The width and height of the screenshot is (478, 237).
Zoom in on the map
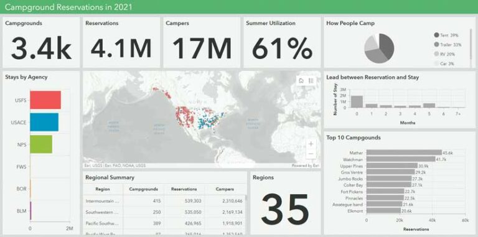pyautogui.click(x=311, y=144)
